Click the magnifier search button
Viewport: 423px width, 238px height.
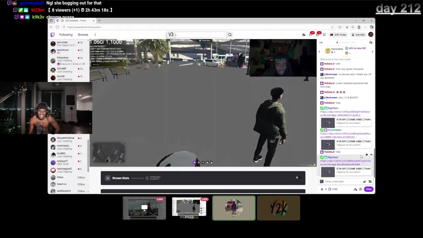coord(230,35)
